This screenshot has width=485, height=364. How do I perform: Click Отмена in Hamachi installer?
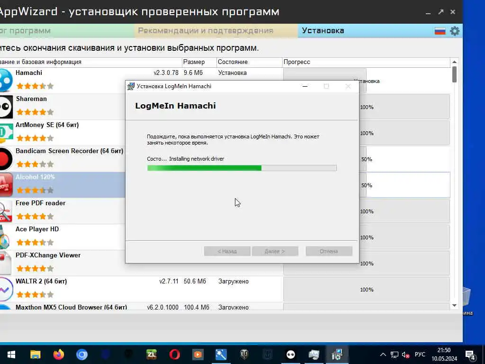coord(329,251)
